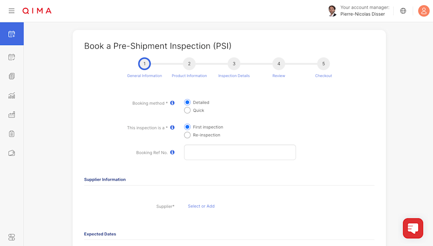Open the language globe icon
Screen dimensions: 433x246
click(403, 11)
